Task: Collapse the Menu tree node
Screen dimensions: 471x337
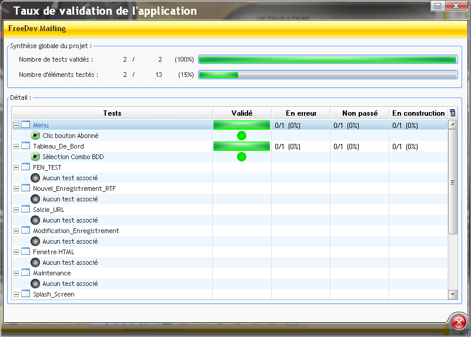Action: [16, 125]
